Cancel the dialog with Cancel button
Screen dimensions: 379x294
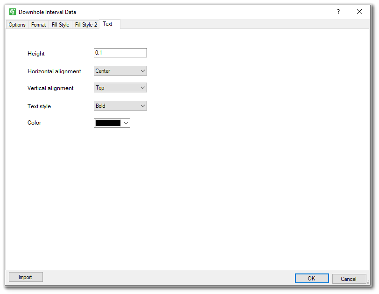(x=349, y=279)
